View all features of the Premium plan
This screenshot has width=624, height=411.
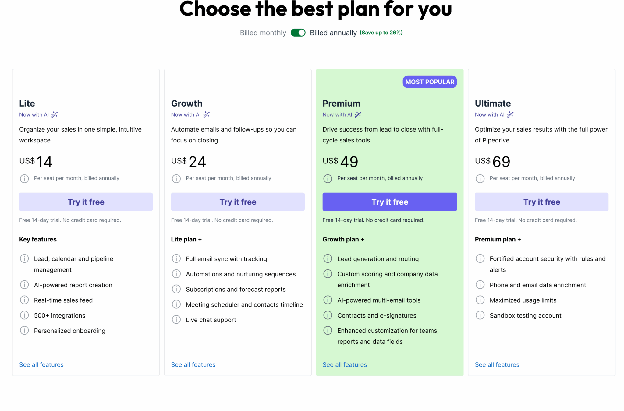(x=345, y=364)
